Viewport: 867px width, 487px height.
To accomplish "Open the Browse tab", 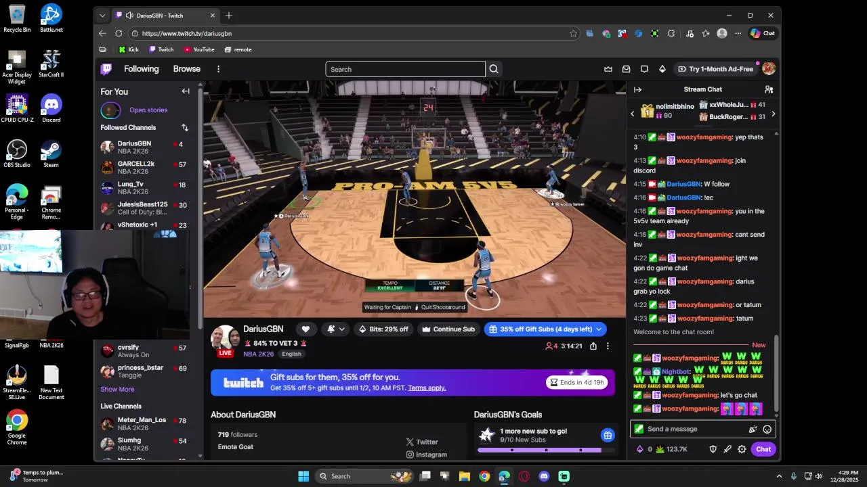I will point(186,69).
